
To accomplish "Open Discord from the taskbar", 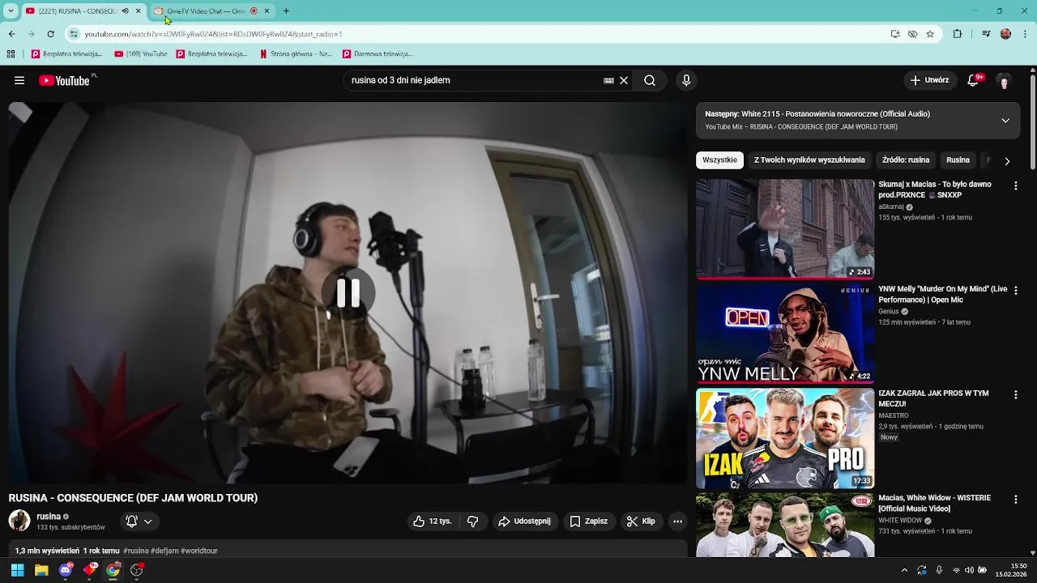I will (x=66, y=570).
